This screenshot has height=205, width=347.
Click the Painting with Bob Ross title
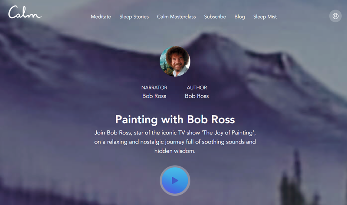(x=175, y=120)
